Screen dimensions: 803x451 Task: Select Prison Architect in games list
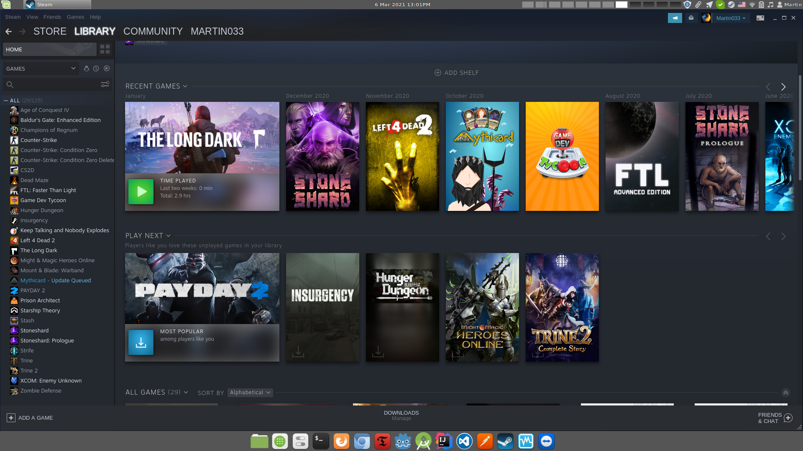click(x=40, y=301)
